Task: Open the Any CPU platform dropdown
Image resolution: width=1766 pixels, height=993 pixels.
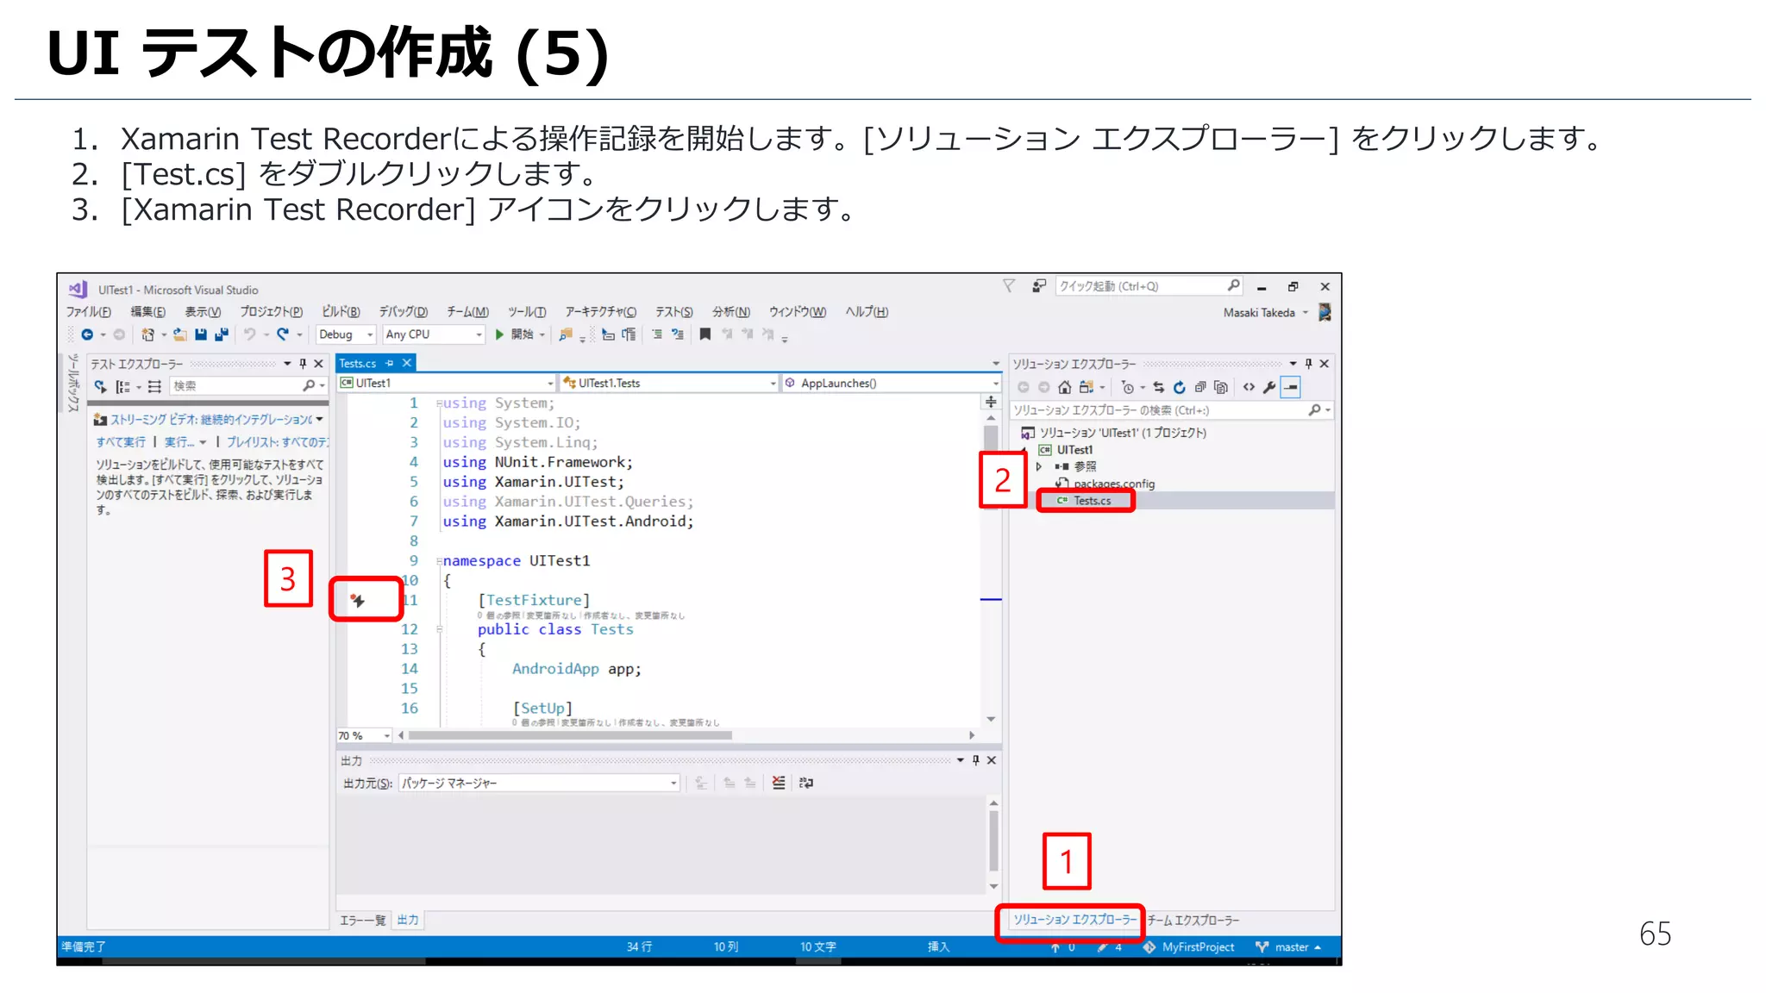Action: 434,334
